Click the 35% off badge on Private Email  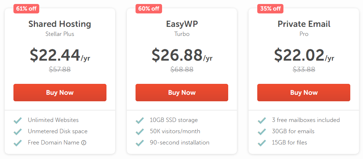(x=270, y=9)
